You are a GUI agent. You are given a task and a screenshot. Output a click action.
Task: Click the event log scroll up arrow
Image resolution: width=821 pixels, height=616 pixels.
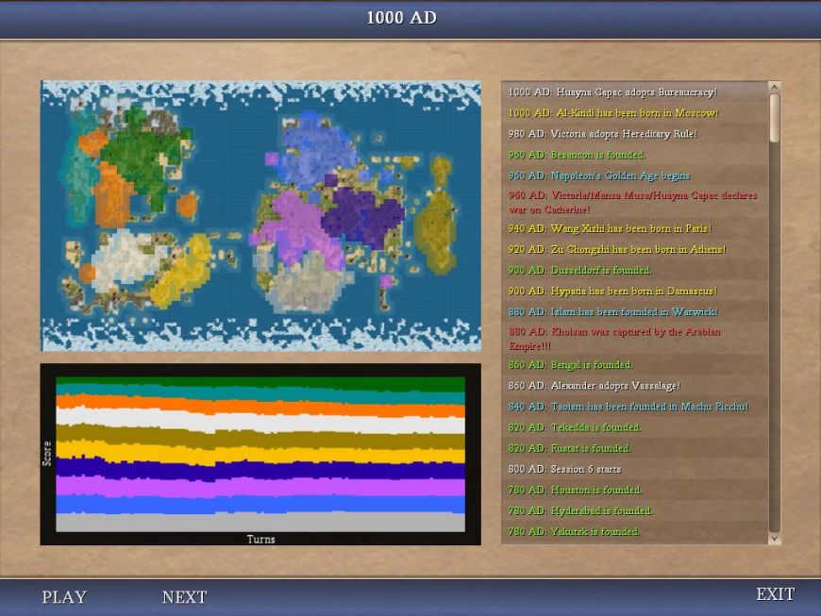pos(775,87)
